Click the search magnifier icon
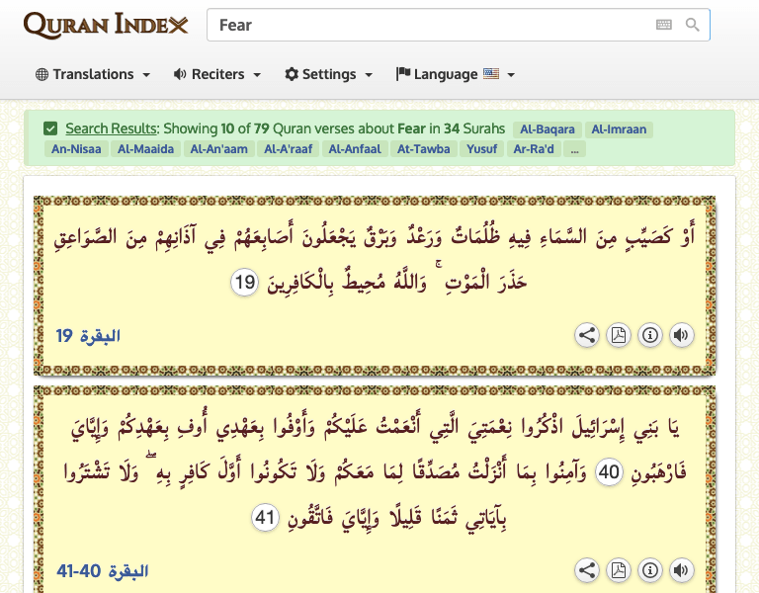Screen dimensions: 759x593 click(693, 25)
